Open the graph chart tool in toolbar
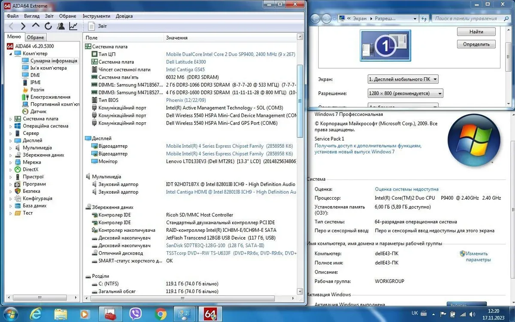Image resolution: width=515 pixels, height=322 pixels. [73, 26]
